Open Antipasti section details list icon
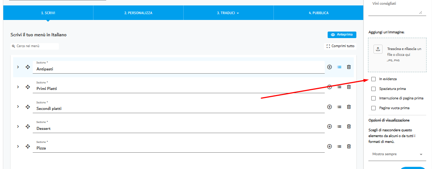 (x=339, y=67)
